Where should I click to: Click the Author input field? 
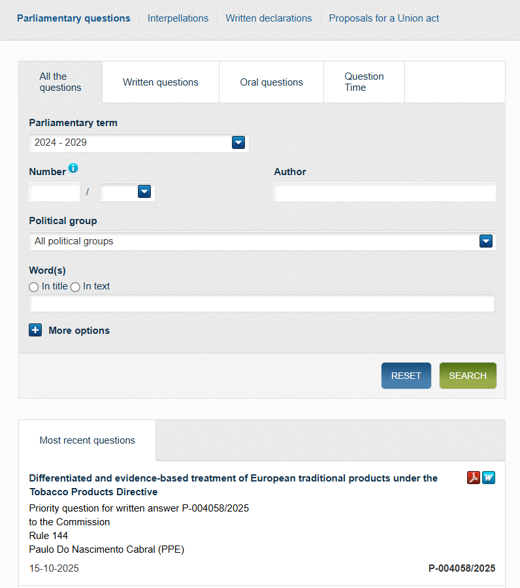click(385, 192)
